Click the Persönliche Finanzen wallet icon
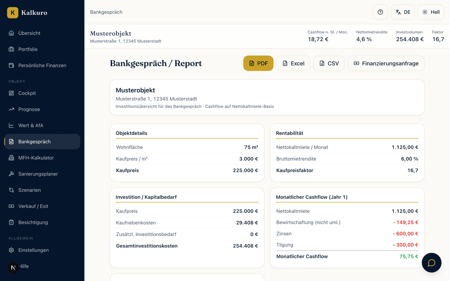 click(12, 66)
